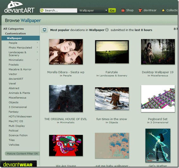
Task: Expand Landscapes & Scenery arrow
Action: [37, 52]
